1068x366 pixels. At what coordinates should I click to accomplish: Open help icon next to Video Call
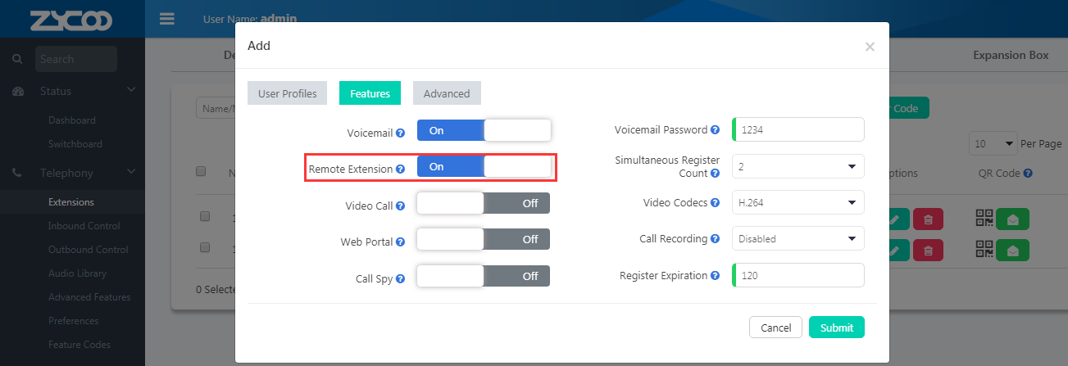pyautogui.click(x=400, y=206)
